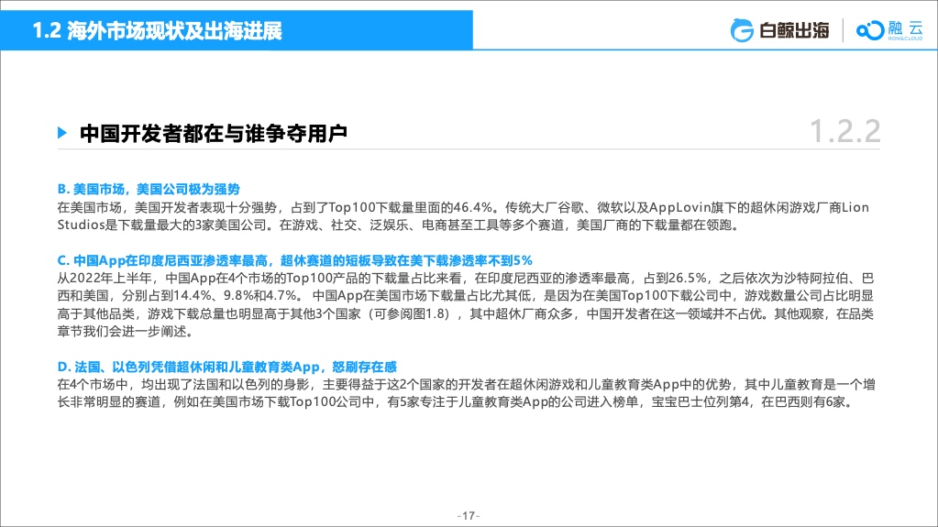This screenshot has width=938, height=527.
Task: Click the paragraph line beginning 在美国市场
Action: coord(463,207)
